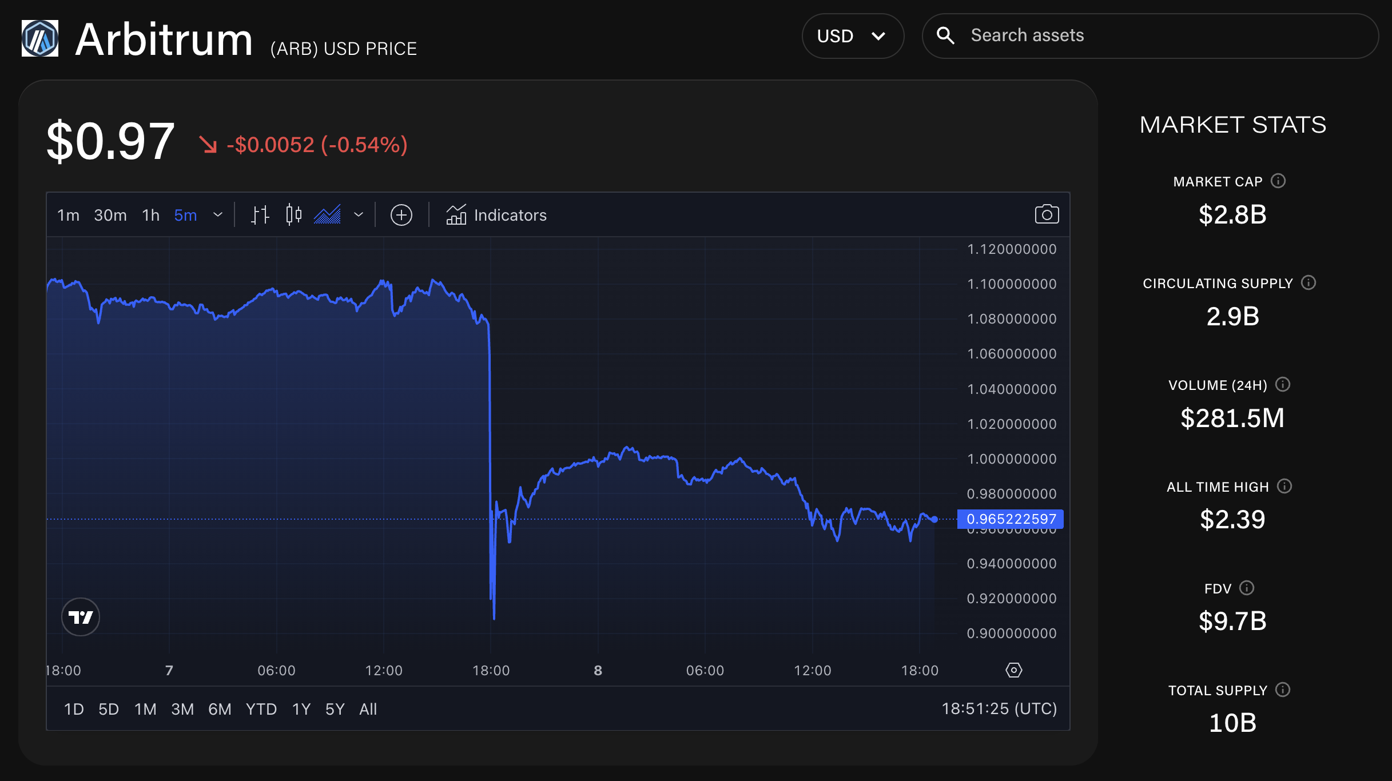Viewport: 1392px width, 781px height.
Task: Click the TradingView logo on chart
Action: click(81, 617)
